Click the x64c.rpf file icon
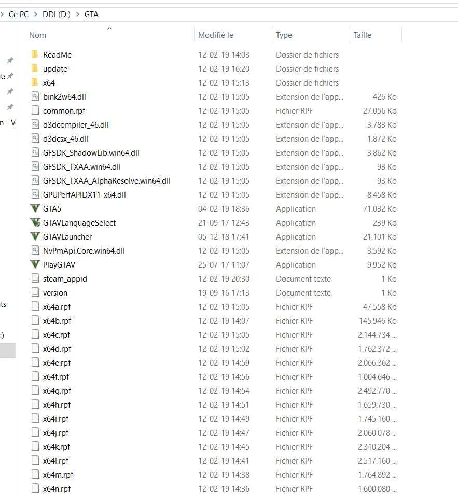The height and width of the screenshot is (504, 458). click(x=35, y=334)
